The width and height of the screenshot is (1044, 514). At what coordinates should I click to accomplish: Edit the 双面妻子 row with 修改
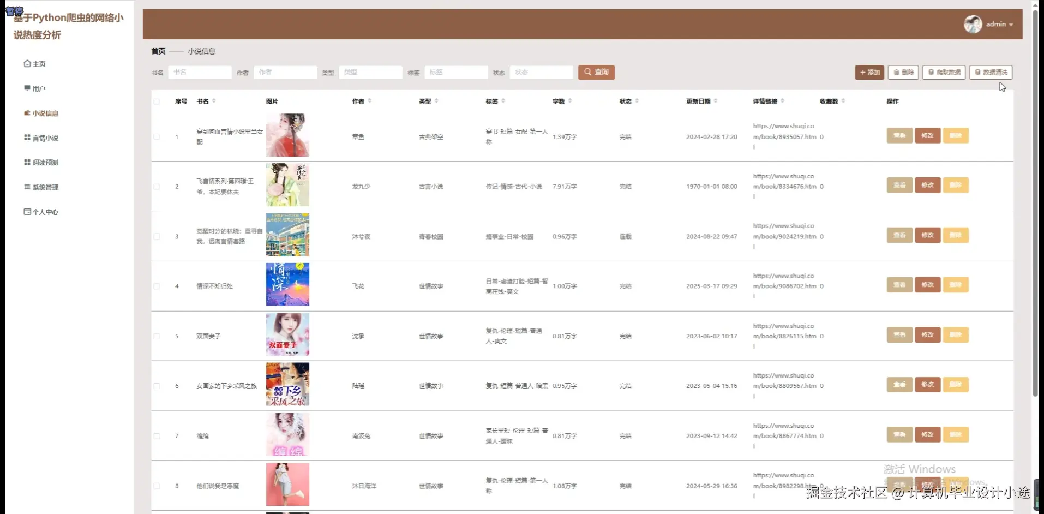(927, 335)
